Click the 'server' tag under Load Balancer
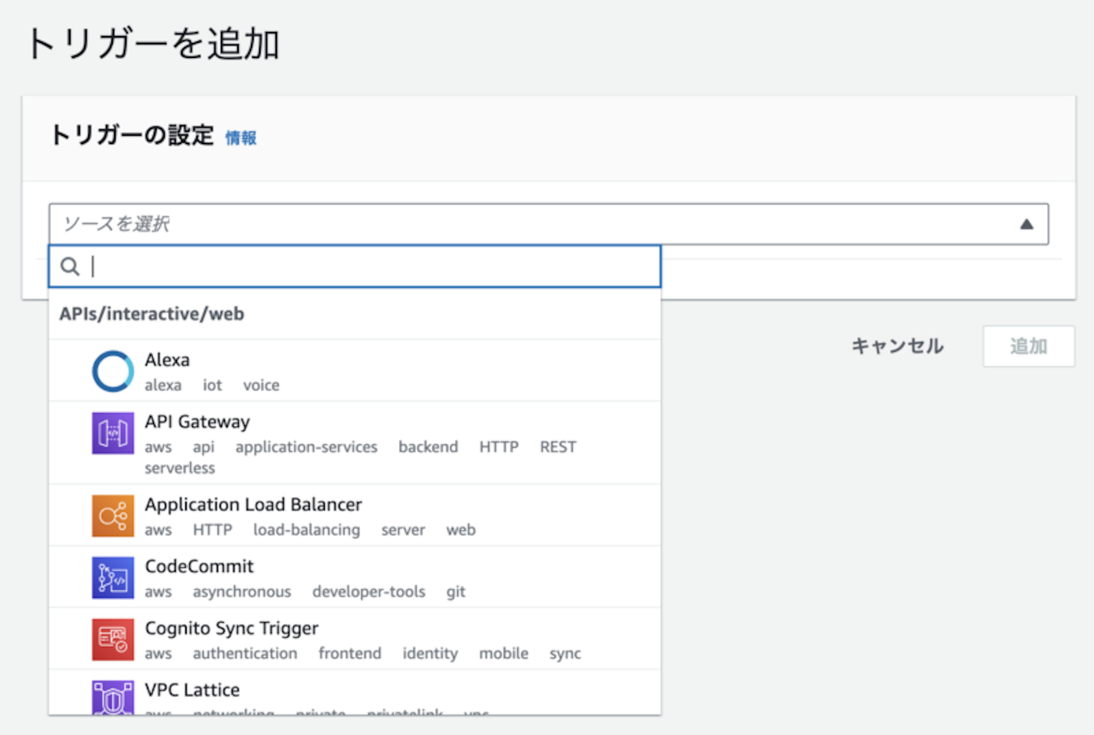Viewport: 1094px width, 735px height. 403,530
